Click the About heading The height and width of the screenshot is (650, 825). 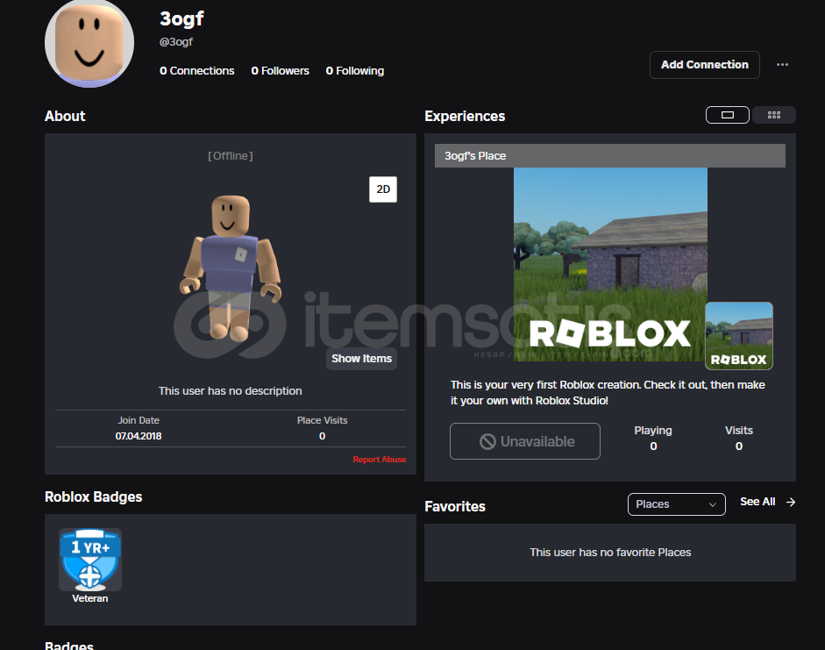tap(65, 116)
